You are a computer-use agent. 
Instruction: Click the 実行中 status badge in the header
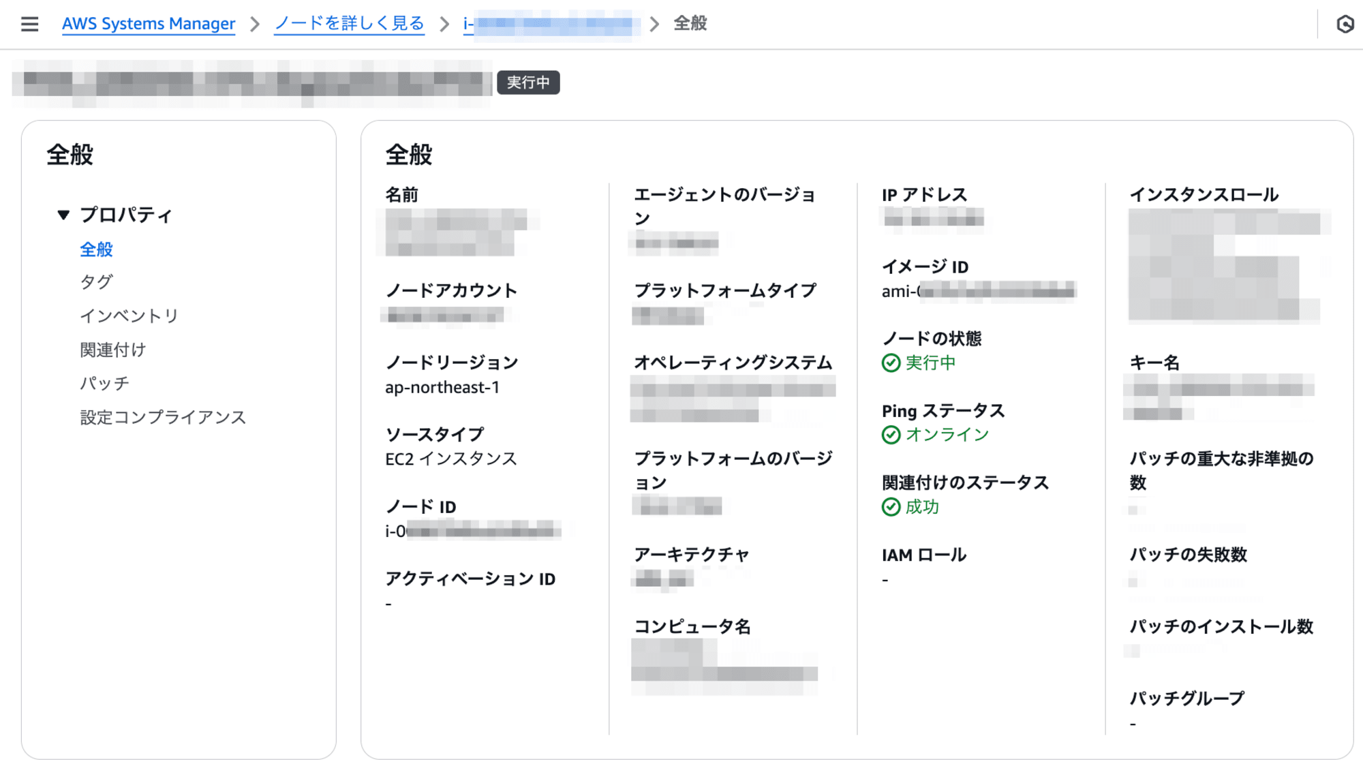pos(528,82)
